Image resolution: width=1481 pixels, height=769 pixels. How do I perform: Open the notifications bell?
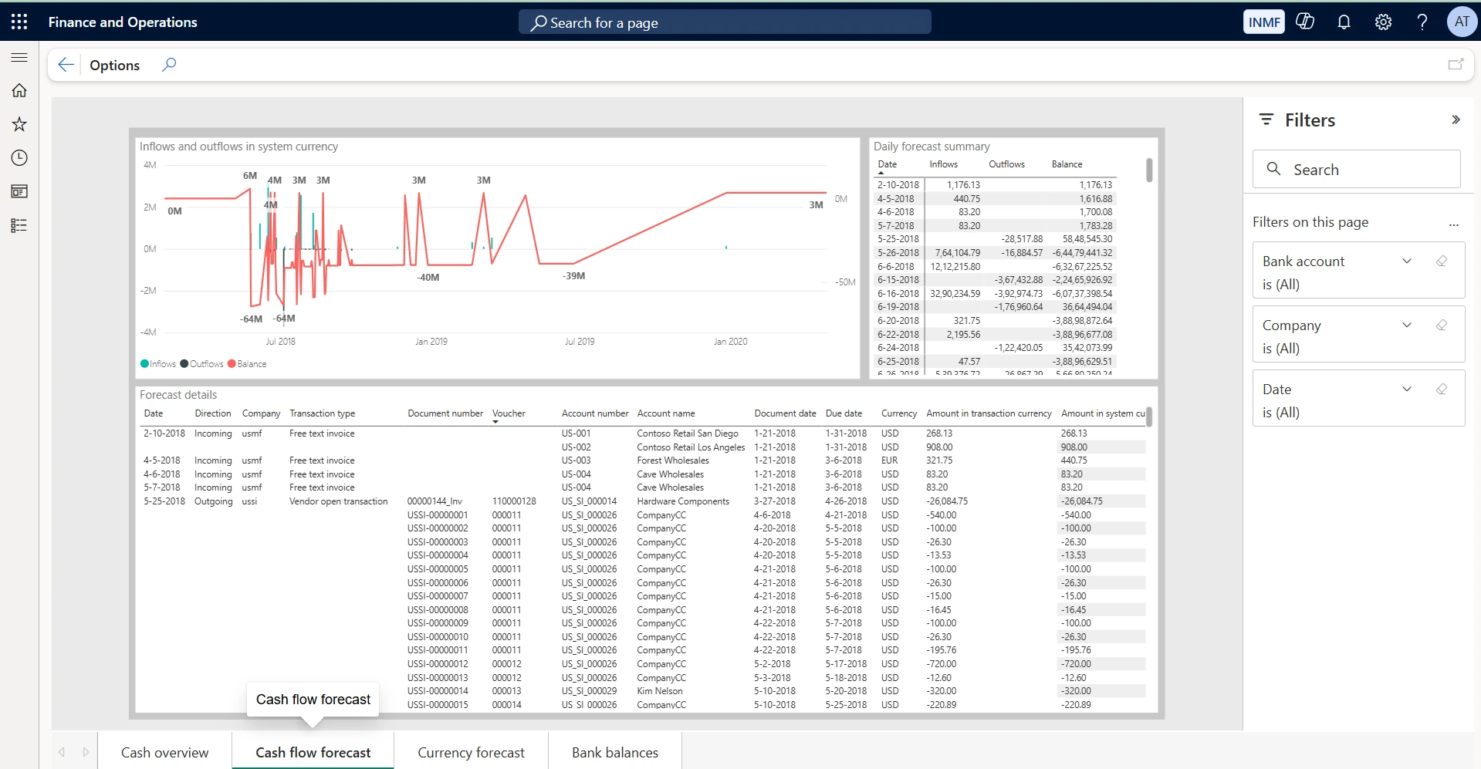[1344, 22]
